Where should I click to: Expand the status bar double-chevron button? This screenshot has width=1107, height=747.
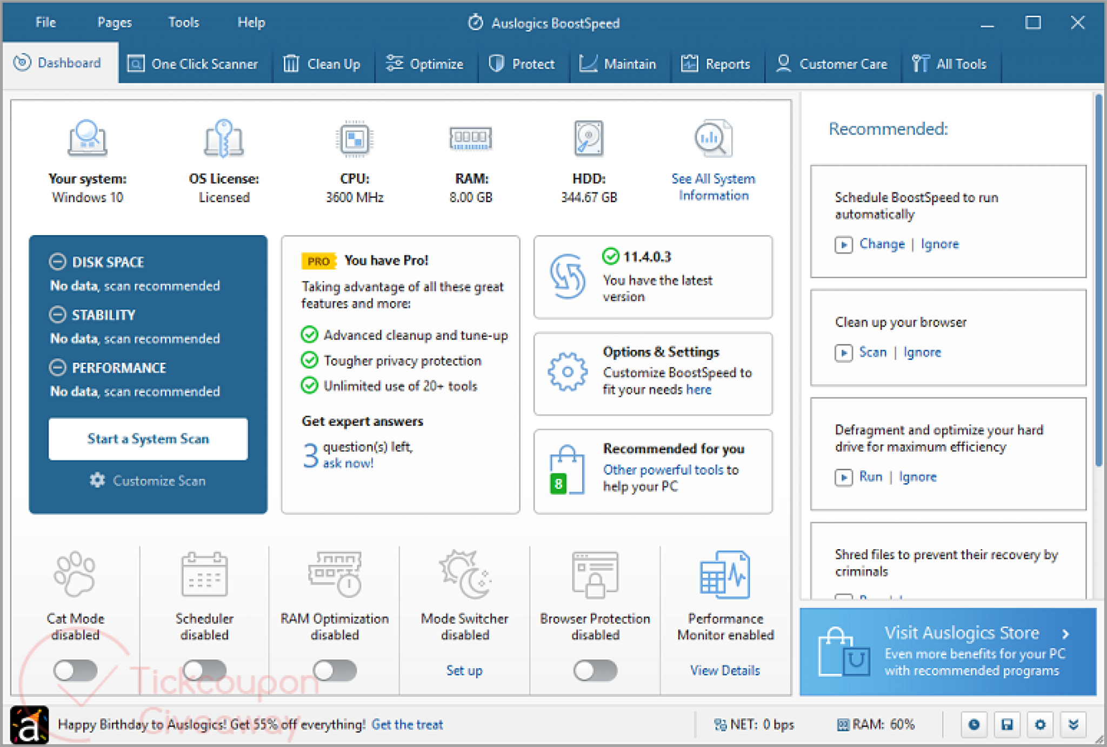coord(1073,724)
